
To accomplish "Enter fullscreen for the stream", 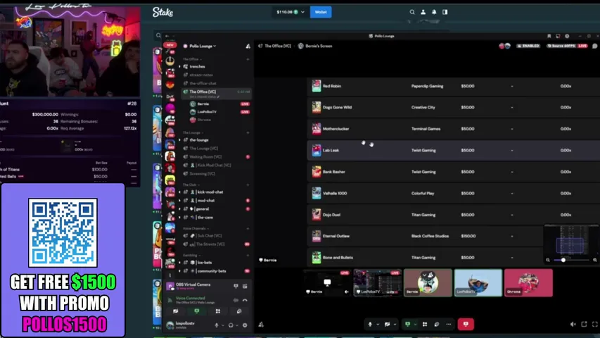I will point(594,324).
